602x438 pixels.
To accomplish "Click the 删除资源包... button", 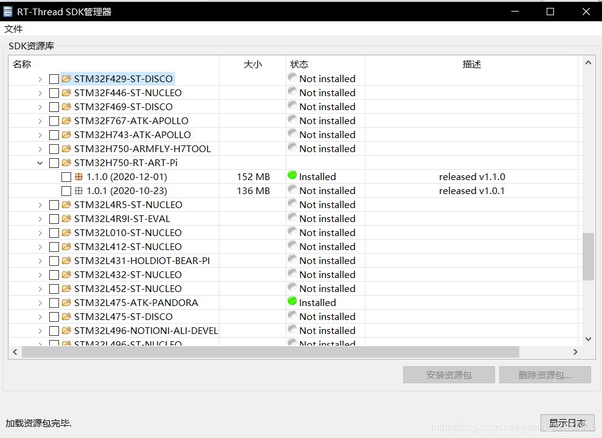I will 545,375.
